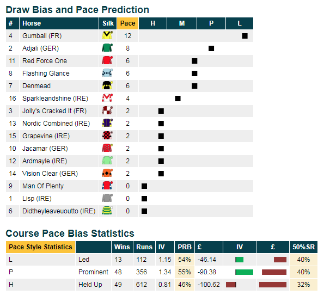Screen dimensions: 330x295
Task: Click Adjali's black pace marker under P
Action: tap(211, 48)
